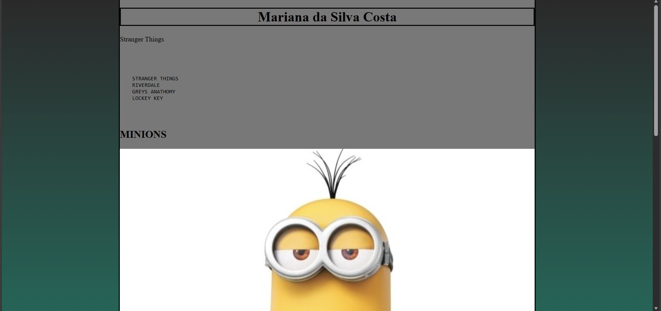Click the empty scrollbar track below the thumb

[x=656, y=223]
